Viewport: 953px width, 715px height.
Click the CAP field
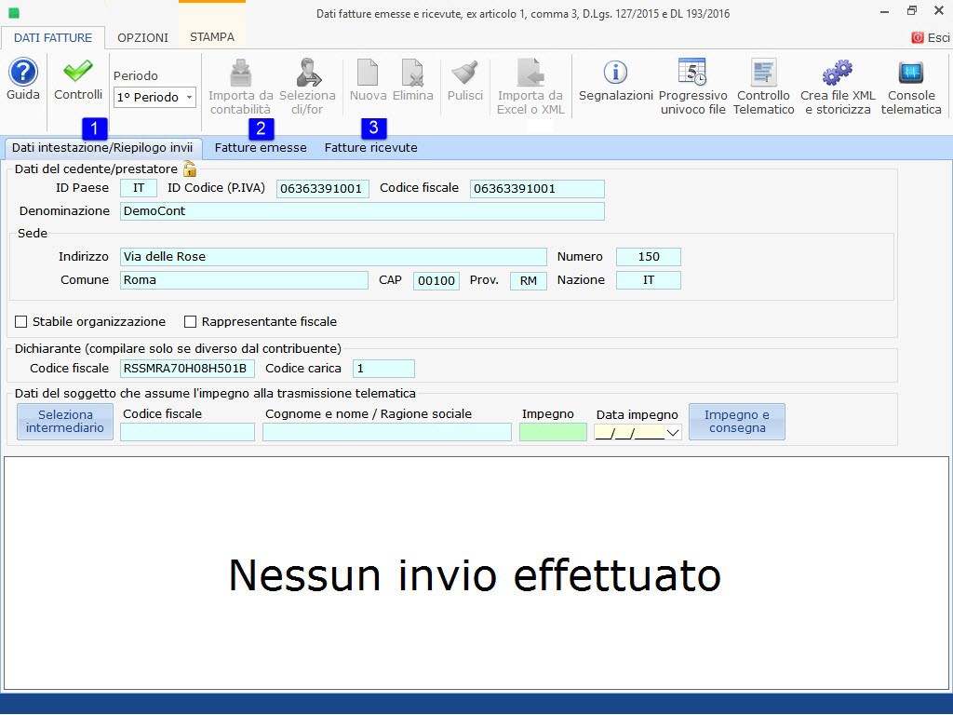coord(436,281)
